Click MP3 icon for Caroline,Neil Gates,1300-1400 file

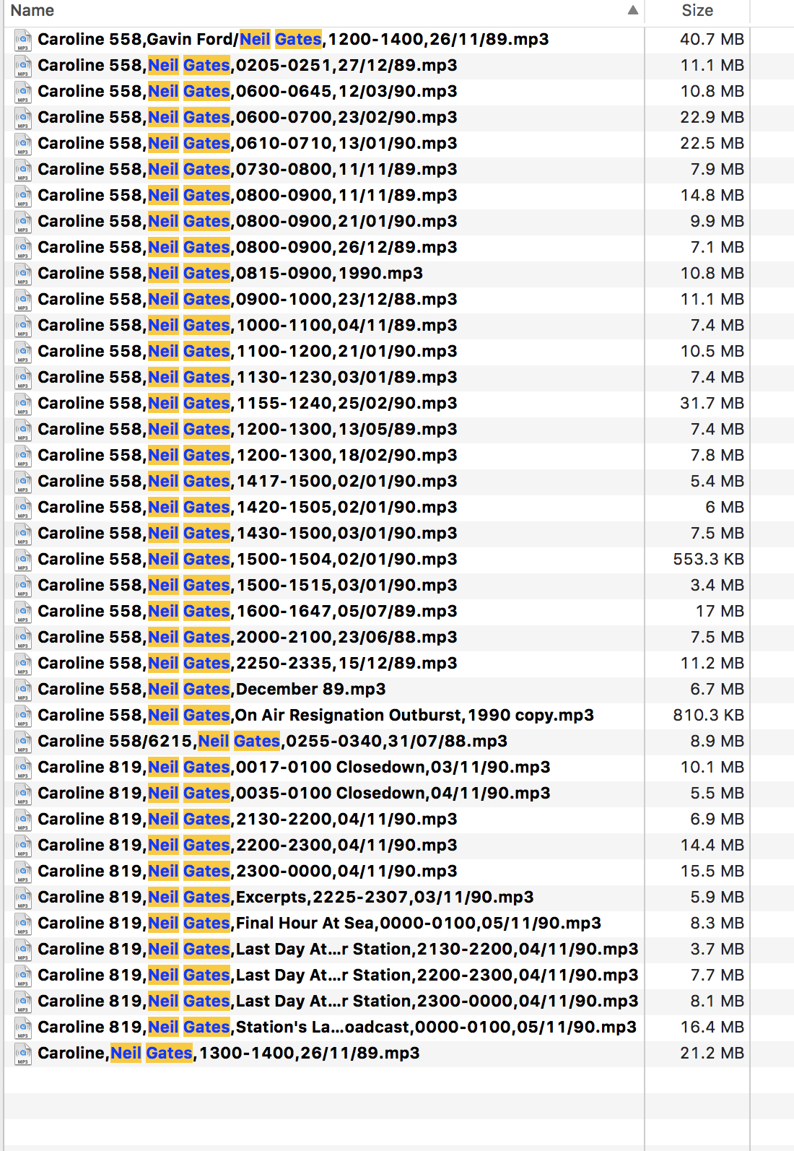coord(22,1054)
